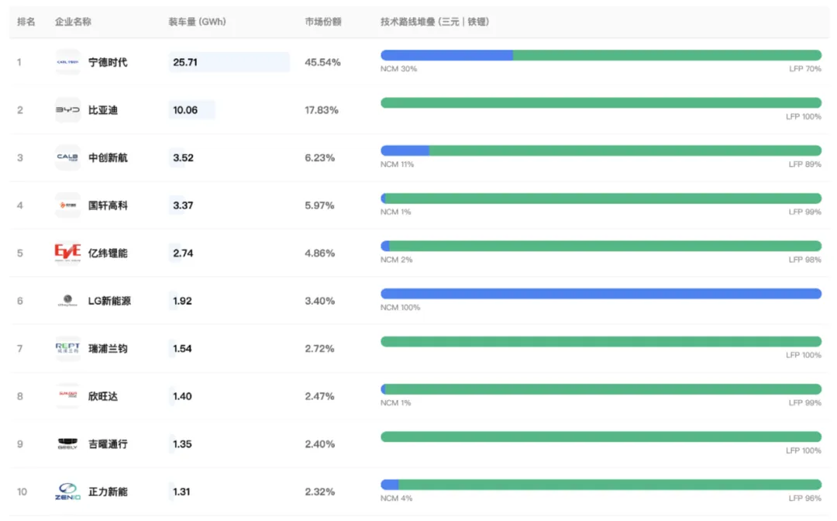Click the REPT logo icon
The width and height of the screenshot is (837, 521).
67,348
